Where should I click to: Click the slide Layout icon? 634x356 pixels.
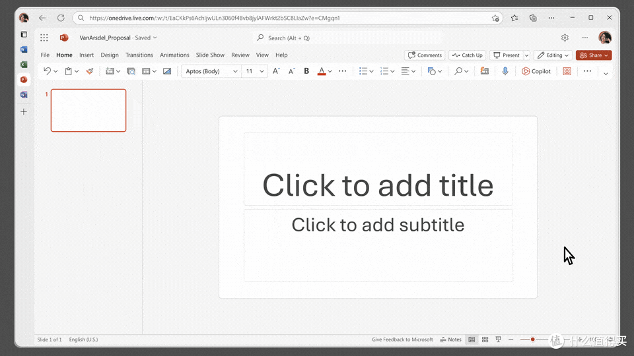(x=146, y=71)
